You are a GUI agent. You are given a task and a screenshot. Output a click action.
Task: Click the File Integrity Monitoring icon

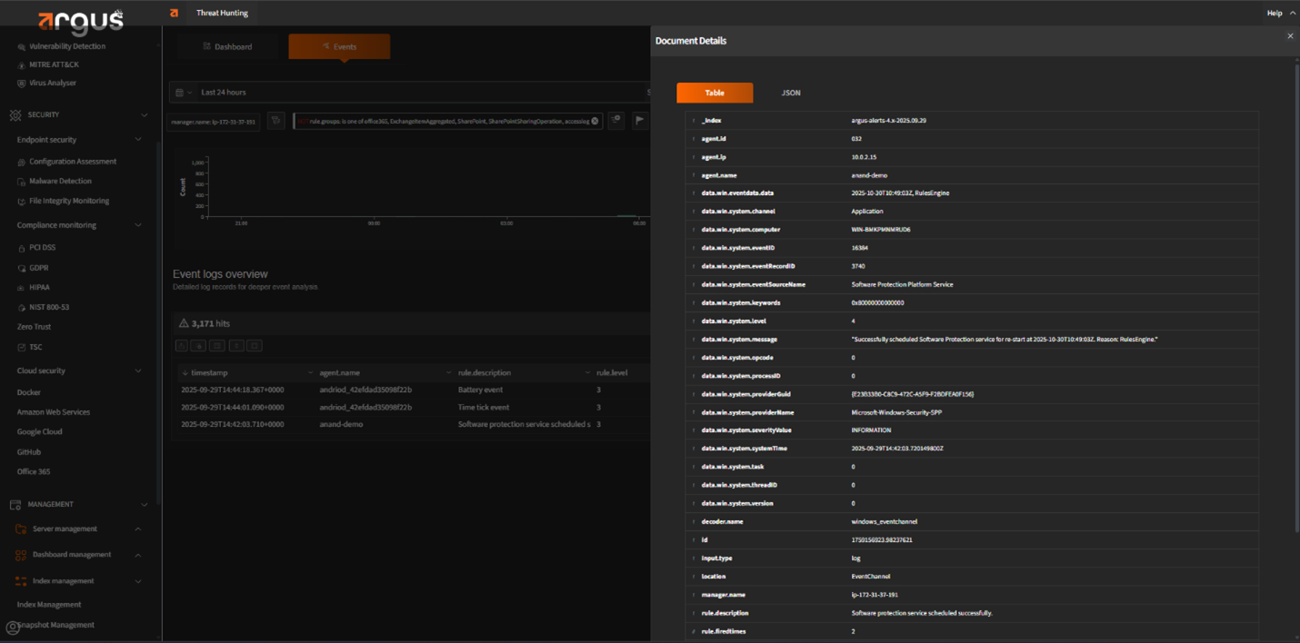point(21,201)
